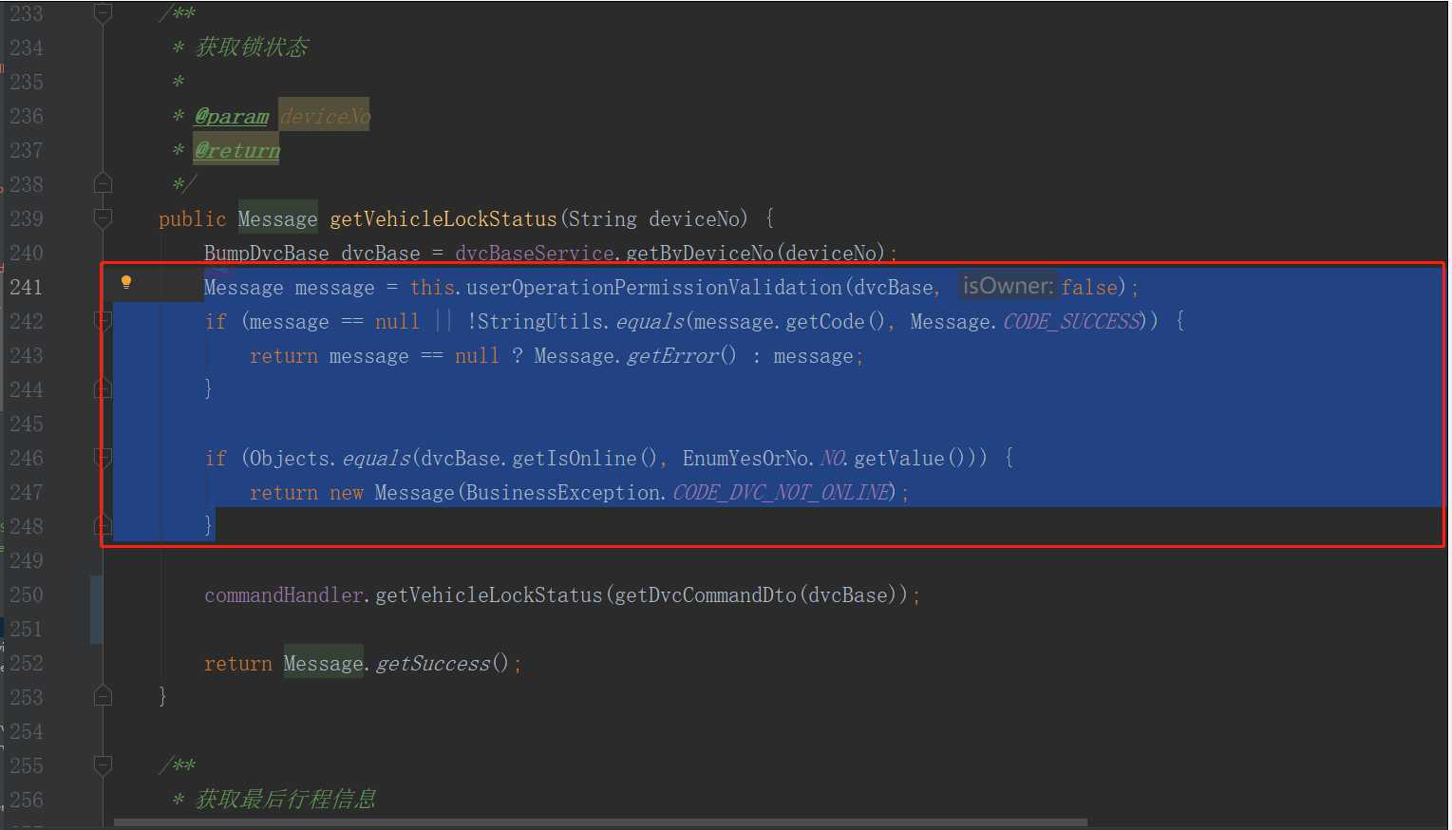The image size is (1452, 830).
Task: Click BusinessException on line 247
Action: 563,493
